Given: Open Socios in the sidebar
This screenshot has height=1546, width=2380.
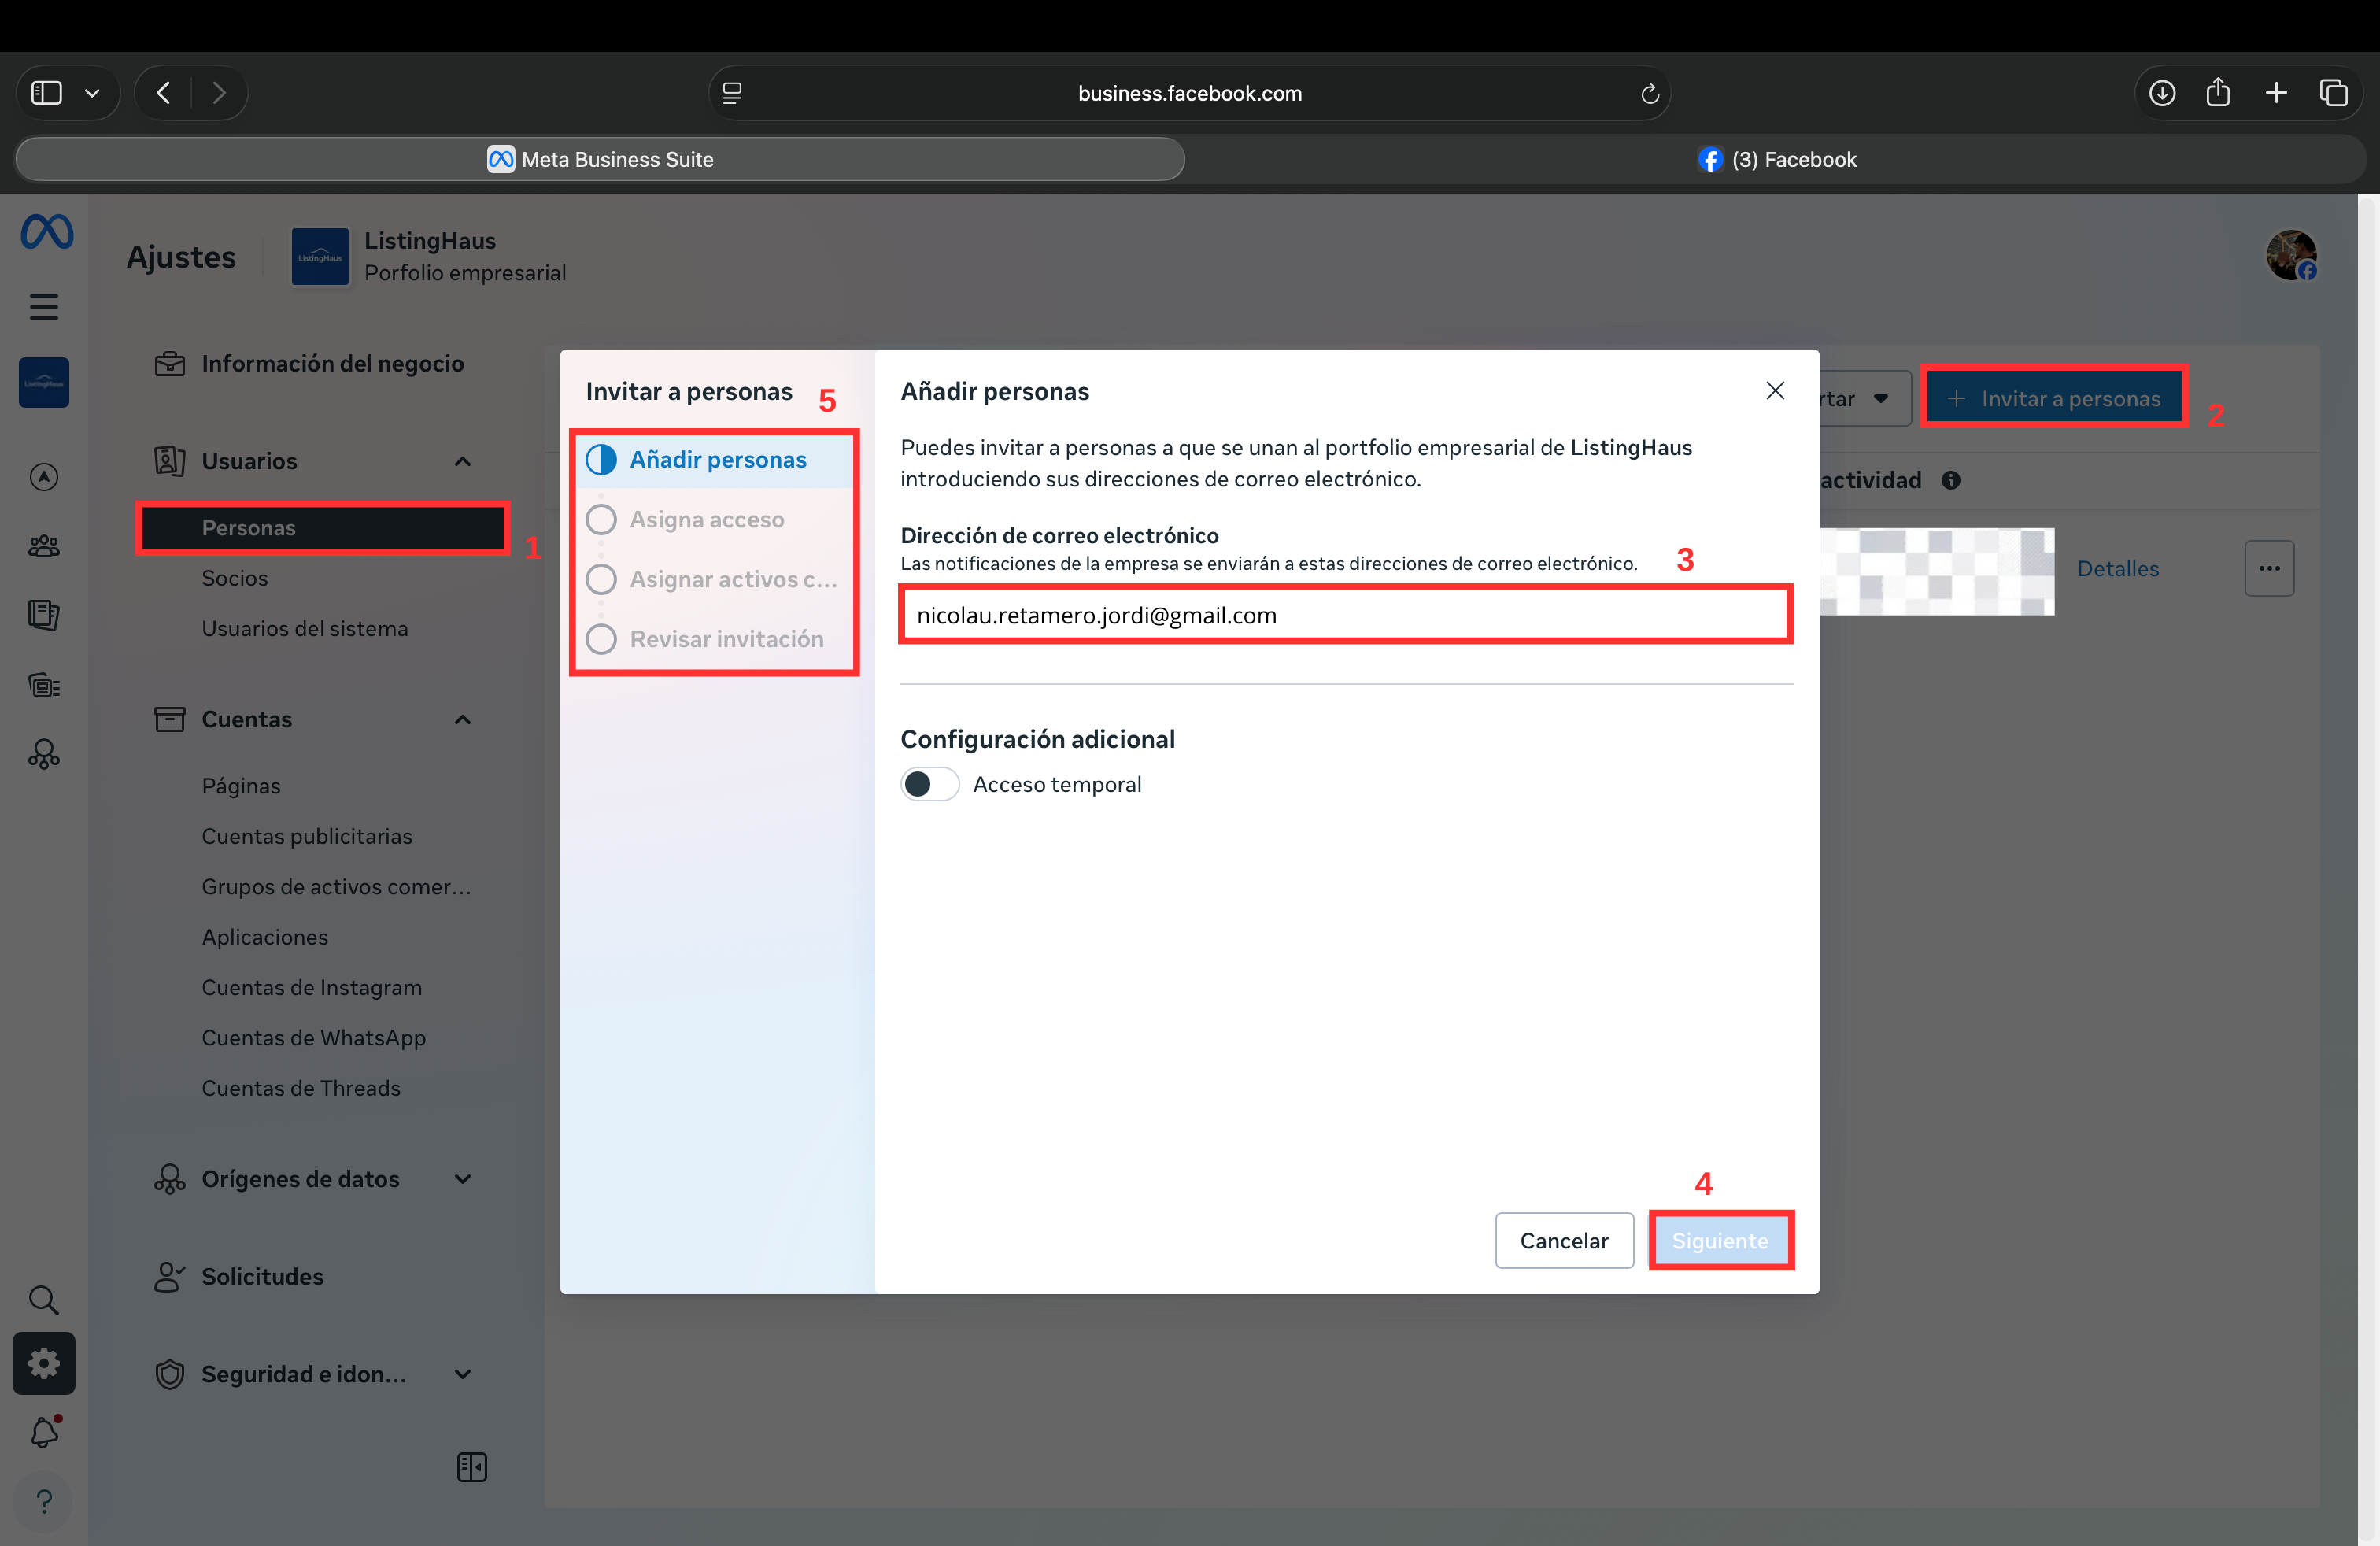Looking at the screenshot, I should 235,578.
